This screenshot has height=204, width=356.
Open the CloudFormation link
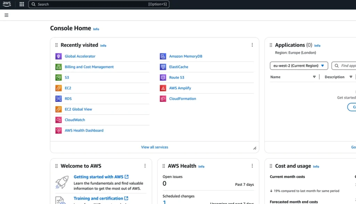(182, 99)
